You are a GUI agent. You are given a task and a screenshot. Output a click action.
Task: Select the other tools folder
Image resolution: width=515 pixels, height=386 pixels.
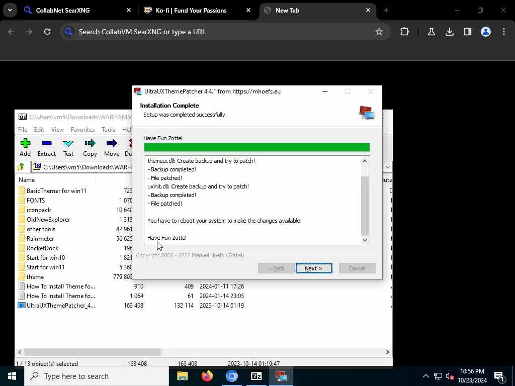[x=41, y=229]
